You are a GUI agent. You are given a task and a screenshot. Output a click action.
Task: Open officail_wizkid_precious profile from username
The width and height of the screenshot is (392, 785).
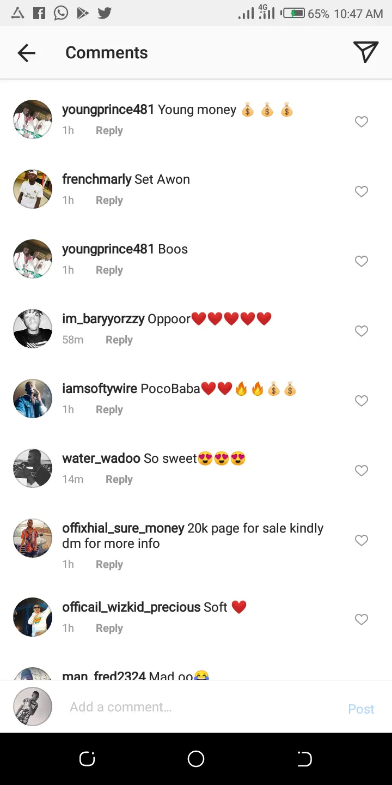131,607
